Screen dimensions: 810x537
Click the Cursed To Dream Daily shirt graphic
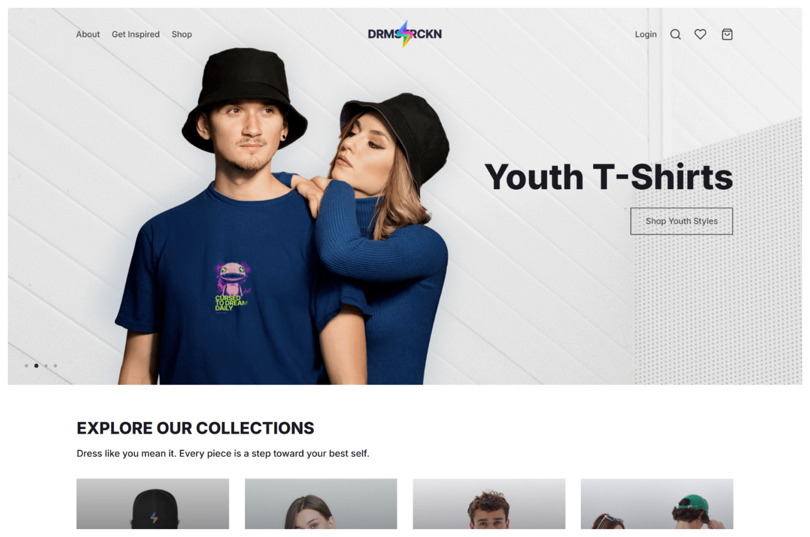click(232, 286)
